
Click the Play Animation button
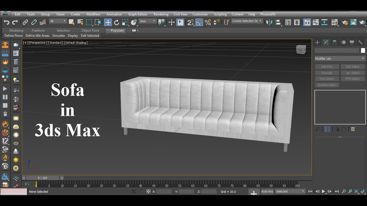click(x=323, y=191)
